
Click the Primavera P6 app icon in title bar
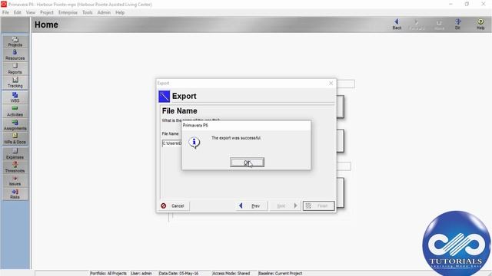click(x=4, y=4)
